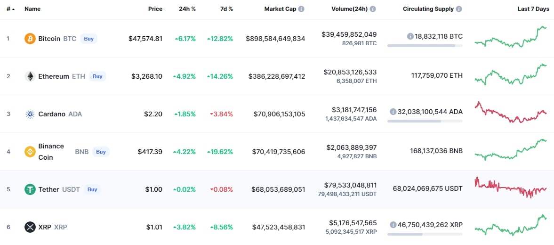The width and height of the screenshot is (554, 245).
Task: Click supply value 168,137,036 BNB
Action: point(437,151)
